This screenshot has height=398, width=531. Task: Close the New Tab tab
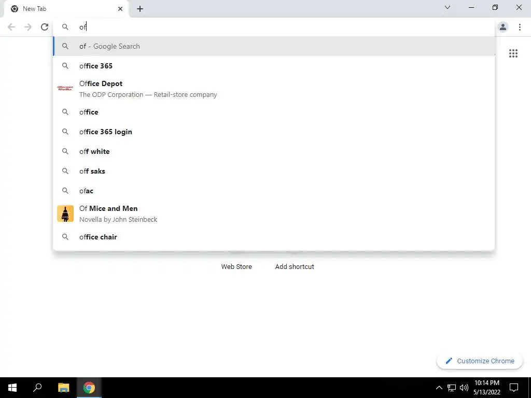click(x=120, y=9)
